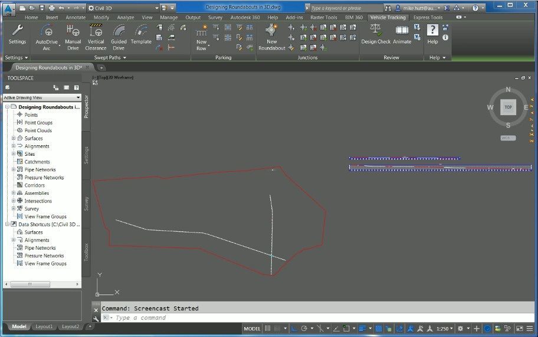Switch to the Analyze ribbon tab
This screenshot has width=538, height=337.
pyautogui.click(x=126, y=17)
